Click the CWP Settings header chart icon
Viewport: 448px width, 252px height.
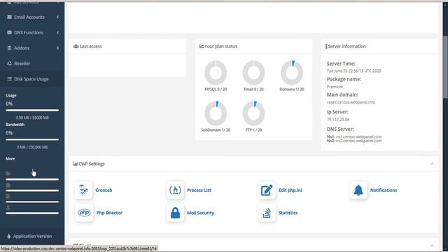tap(76, 164)
